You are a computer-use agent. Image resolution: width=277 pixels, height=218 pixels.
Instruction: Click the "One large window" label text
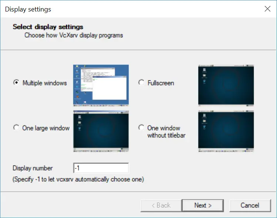46,128
